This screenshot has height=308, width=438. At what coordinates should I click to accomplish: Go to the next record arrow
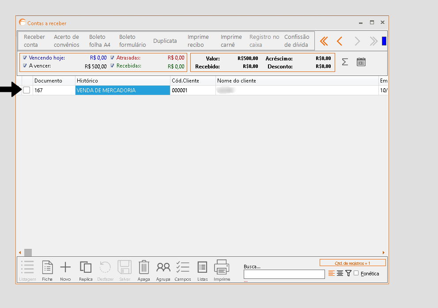pos(357,41)
